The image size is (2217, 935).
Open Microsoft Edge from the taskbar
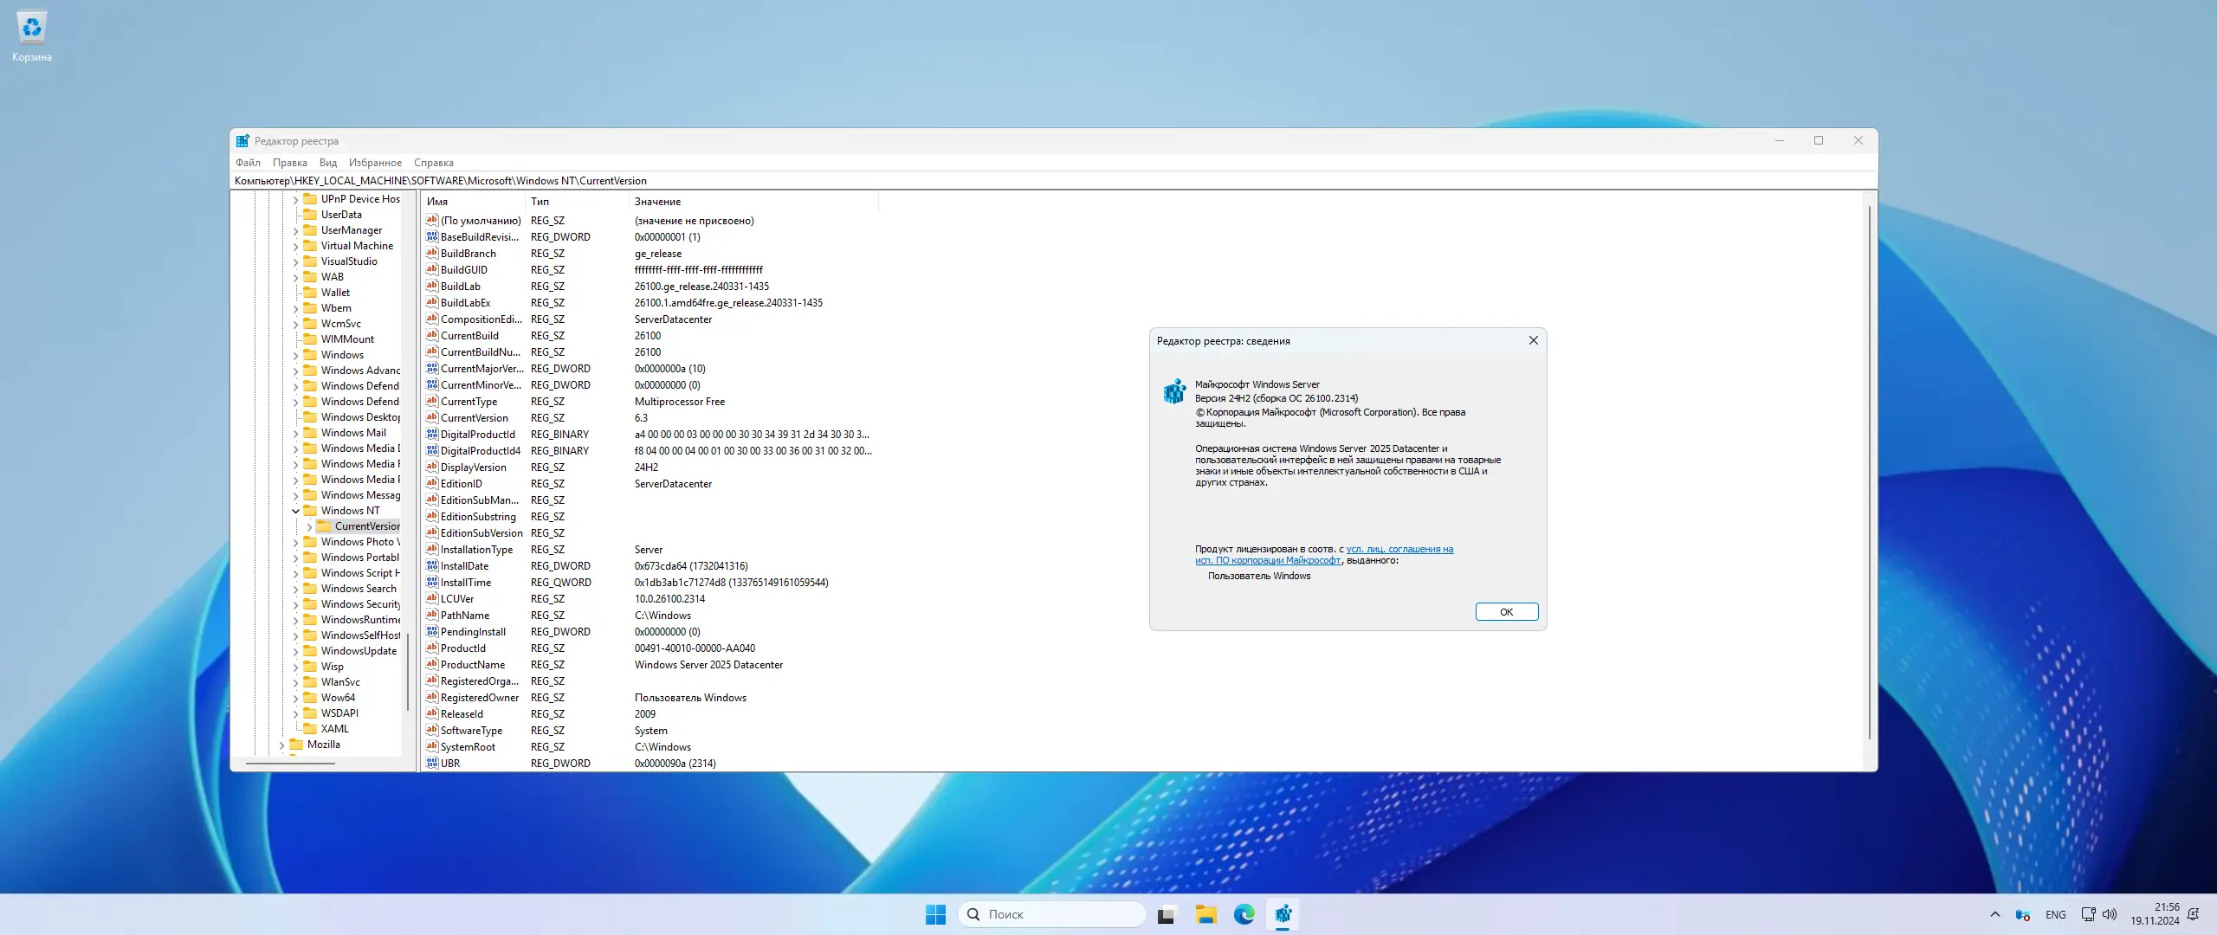tap(1244, 914)
